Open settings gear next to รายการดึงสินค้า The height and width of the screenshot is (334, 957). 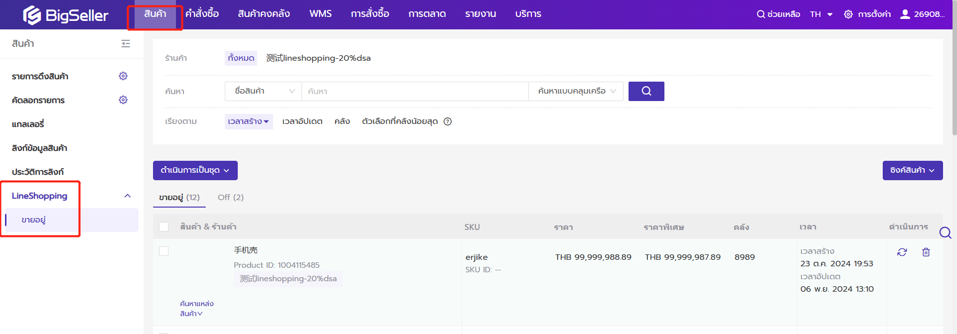point(123,76)
